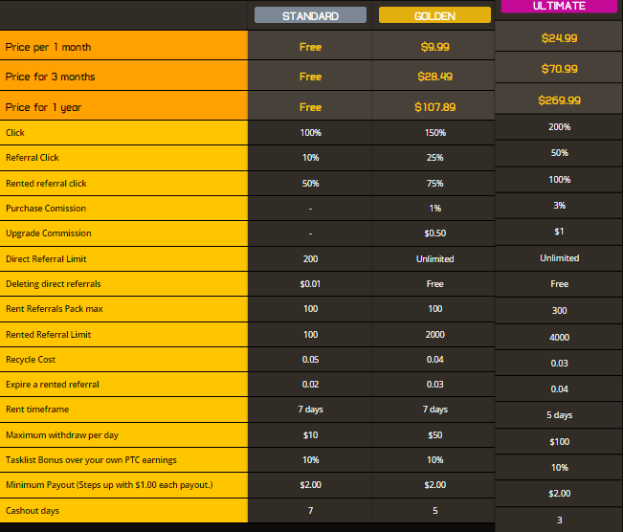Click the Ultimate $70.99 three-month price
Image resolution: width=623 pixels, height=532 pixels.
[560, 69]
